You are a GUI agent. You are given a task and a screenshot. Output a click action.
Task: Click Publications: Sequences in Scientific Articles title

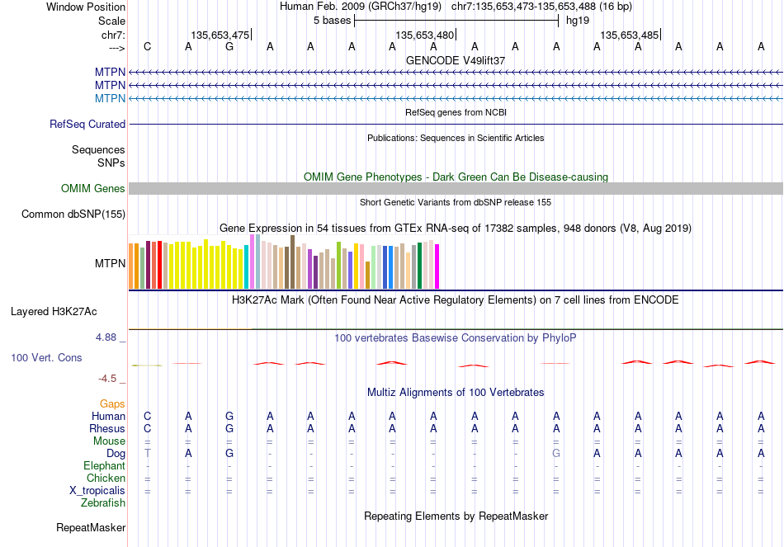click(456, 138)
